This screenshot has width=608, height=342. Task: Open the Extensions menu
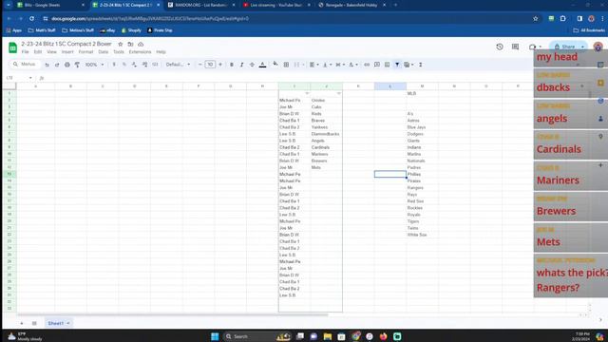tap(140, 52)
